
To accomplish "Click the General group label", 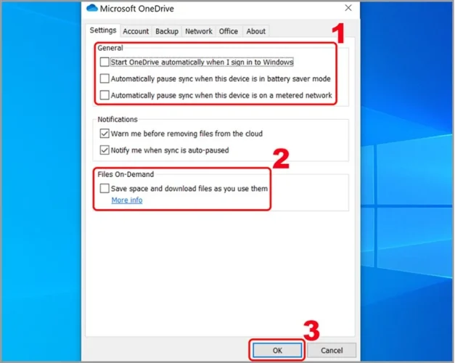I will pyautogui.click(x=110, y=48).
